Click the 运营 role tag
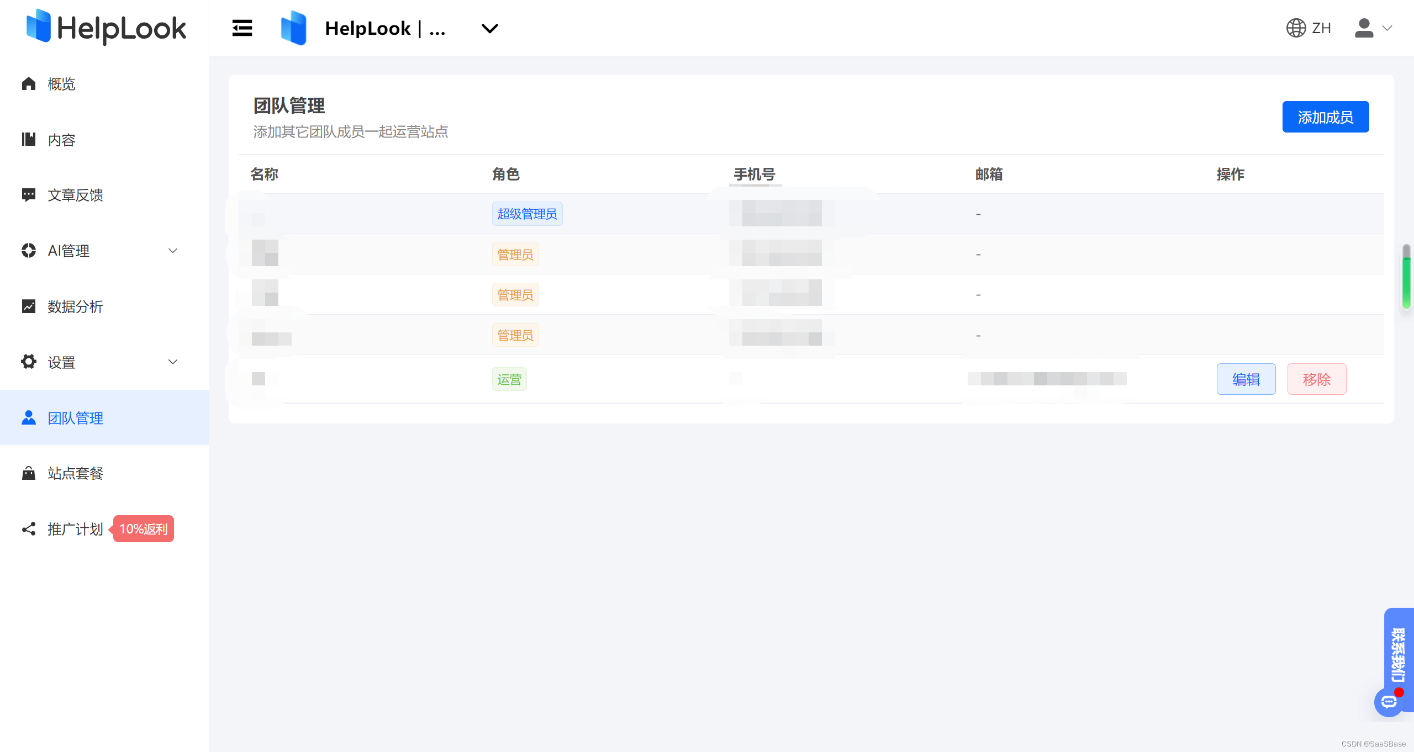 (509, 379)
